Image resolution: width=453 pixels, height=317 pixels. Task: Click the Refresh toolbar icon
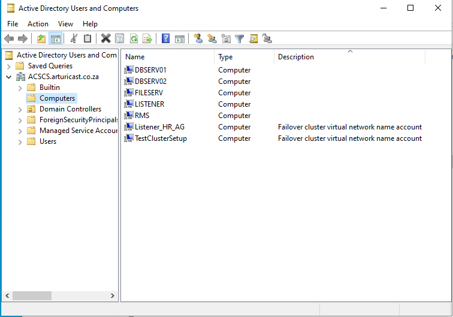[134, 39]
